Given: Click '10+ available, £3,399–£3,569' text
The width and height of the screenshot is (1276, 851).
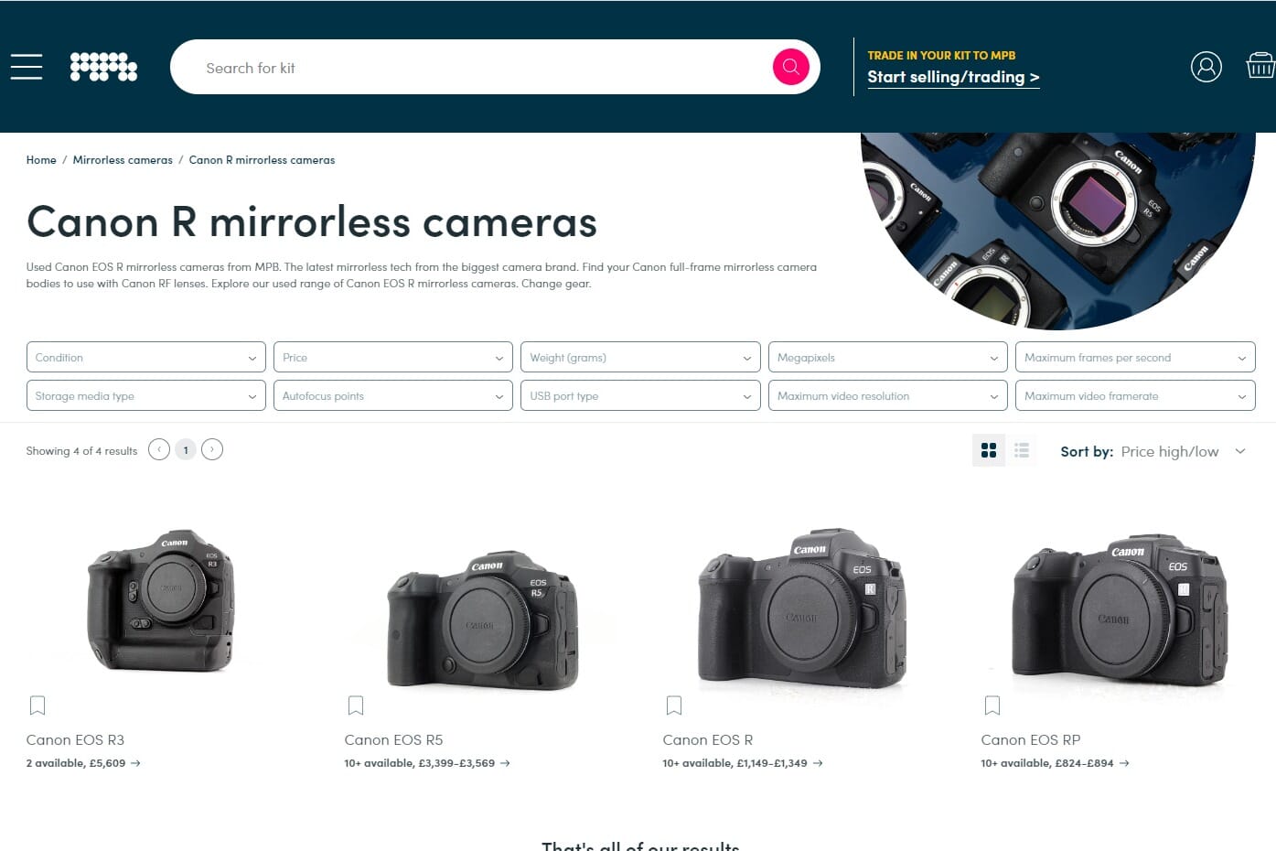Looking at the screenshot, I should point(420,763).
